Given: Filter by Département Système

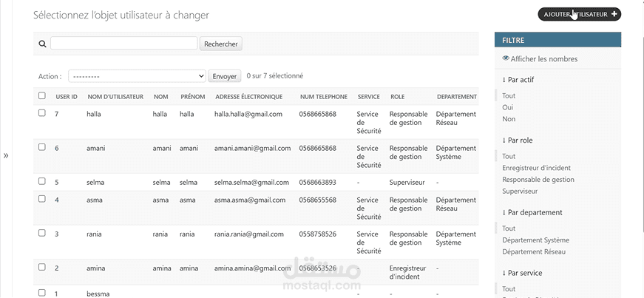Looking at the screenshot, I should [x=535, y=240].
